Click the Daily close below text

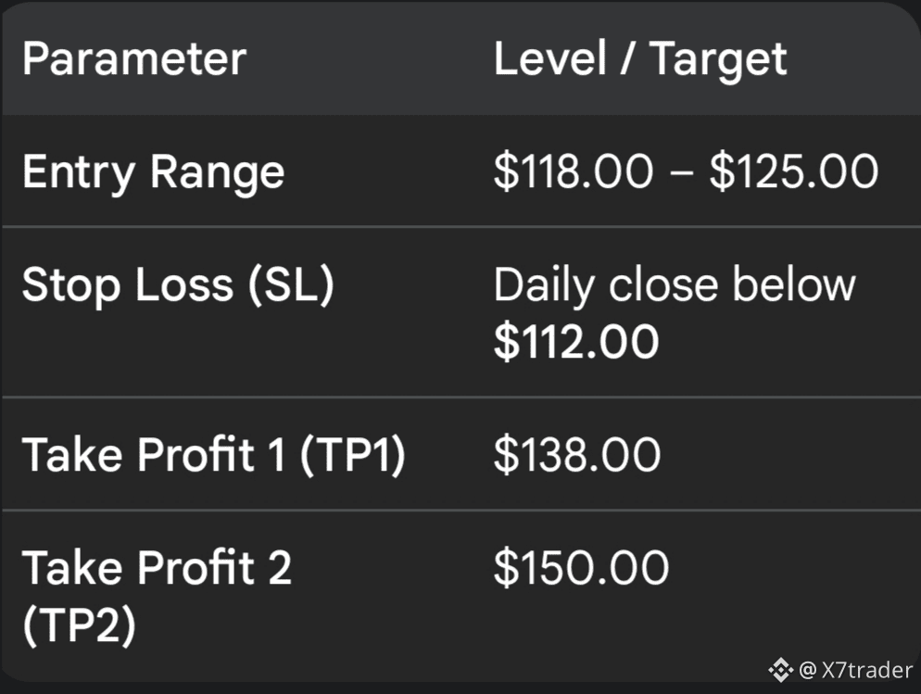(x=675, y=285)
